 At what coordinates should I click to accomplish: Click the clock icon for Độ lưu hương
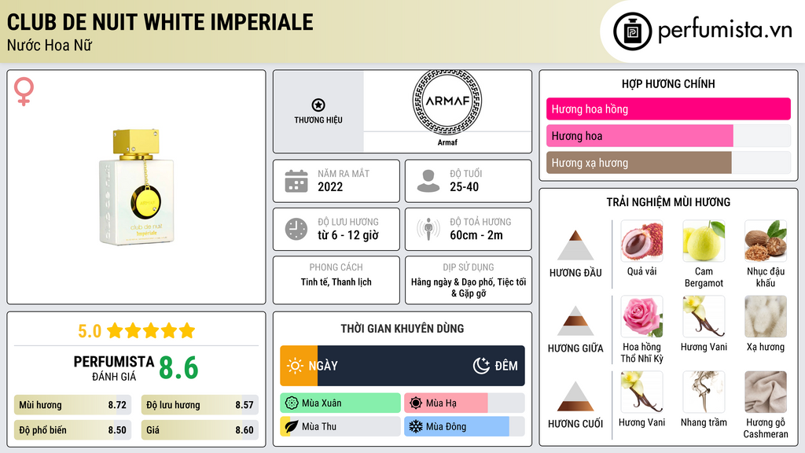point(296,229)
